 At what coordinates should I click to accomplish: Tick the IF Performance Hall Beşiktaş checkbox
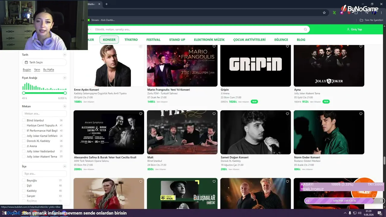(24, 131)
